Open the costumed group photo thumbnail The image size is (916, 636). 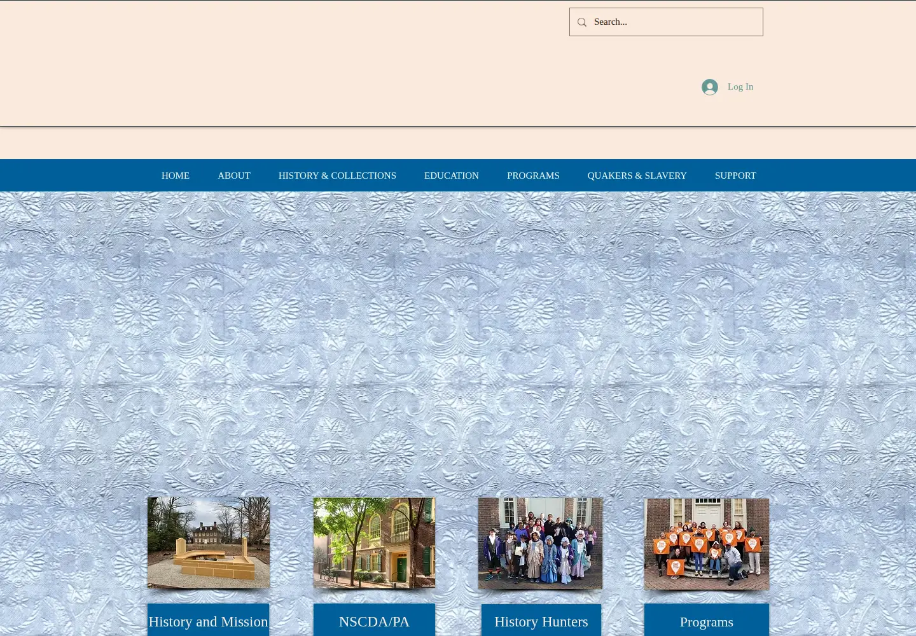[x=540, y=543]
